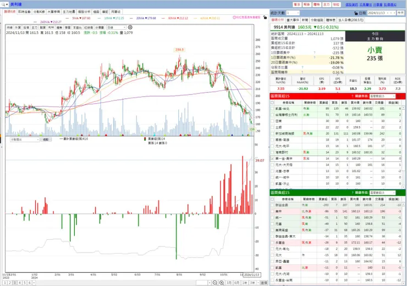Toggle the padlock icon above the price chart

[265, 18]
